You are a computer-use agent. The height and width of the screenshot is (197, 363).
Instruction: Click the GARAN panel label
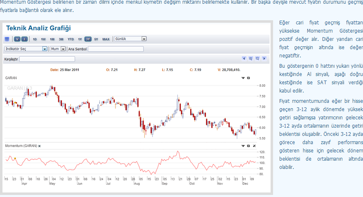coord(11,78)
